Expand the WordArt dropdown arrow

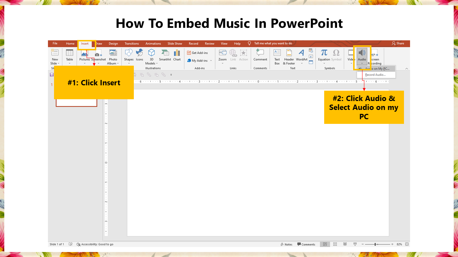[302, 64]
